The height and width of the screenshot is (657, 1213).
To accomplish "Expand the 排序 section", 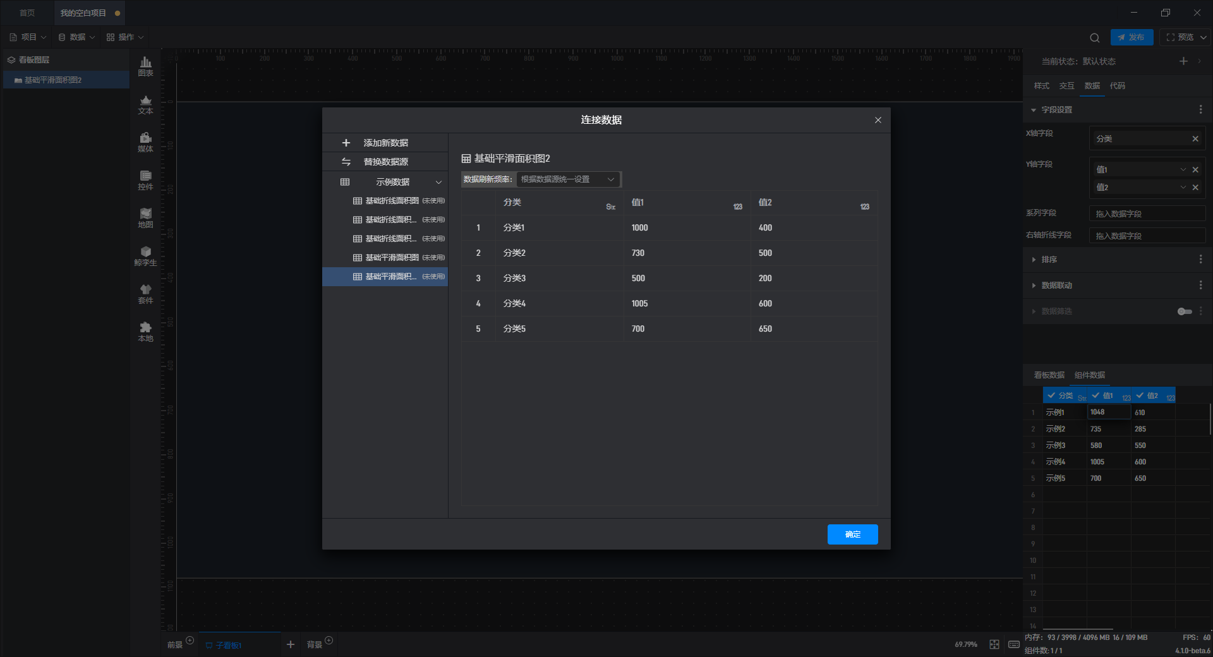I will point(1034,260).
